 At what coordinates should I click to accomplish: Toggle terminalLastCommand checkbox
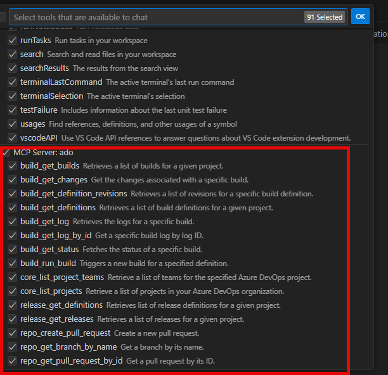[12, 82]
